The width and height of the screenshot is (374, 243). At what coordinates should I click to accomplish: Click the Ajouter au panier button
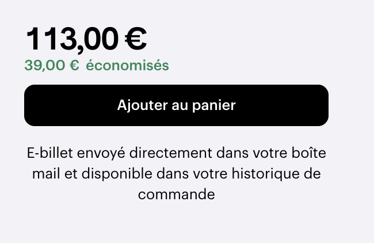(x=176, y=105)
